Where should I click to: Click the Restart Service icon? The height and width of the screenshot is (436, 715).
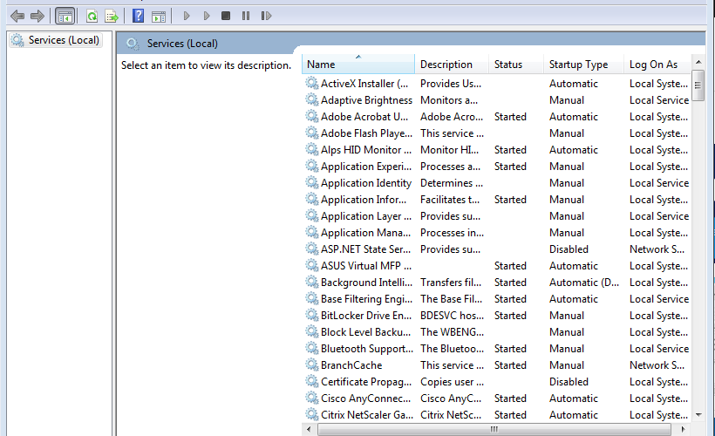click(x=266, y=16)
